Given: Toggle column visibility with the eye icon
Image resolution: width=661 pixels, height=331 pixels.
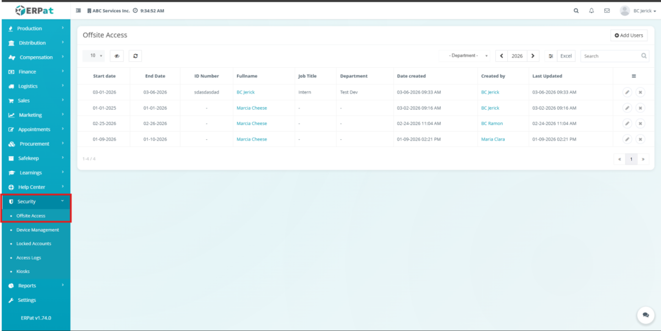Looking at the screenshot, I should pos(117,56).
